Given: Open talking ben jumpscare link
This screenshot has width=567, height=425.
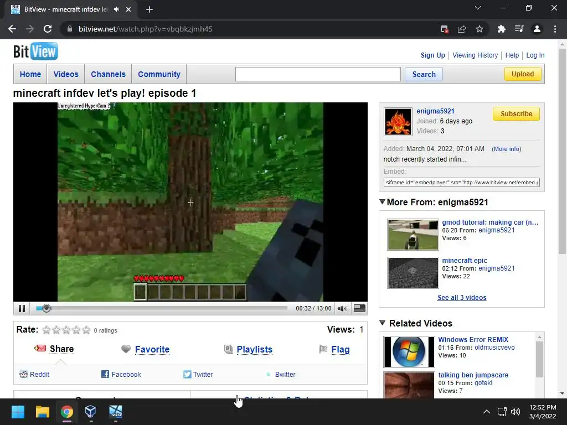Looking at the screenshot, I should (x=473, y=375).
